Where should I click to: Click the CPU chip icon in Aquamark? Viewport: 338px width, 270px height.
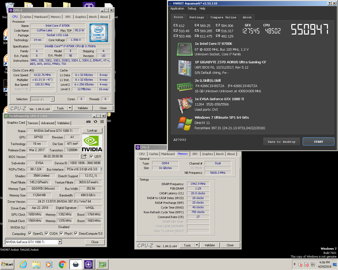184,49
